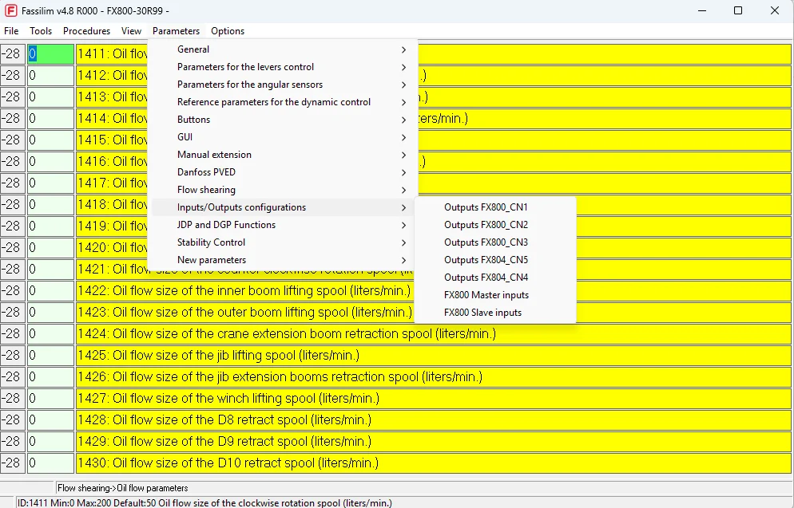This screenshot has width=794, height=508.
Task: Click the value field for parameter 1425
Action: 50,356
